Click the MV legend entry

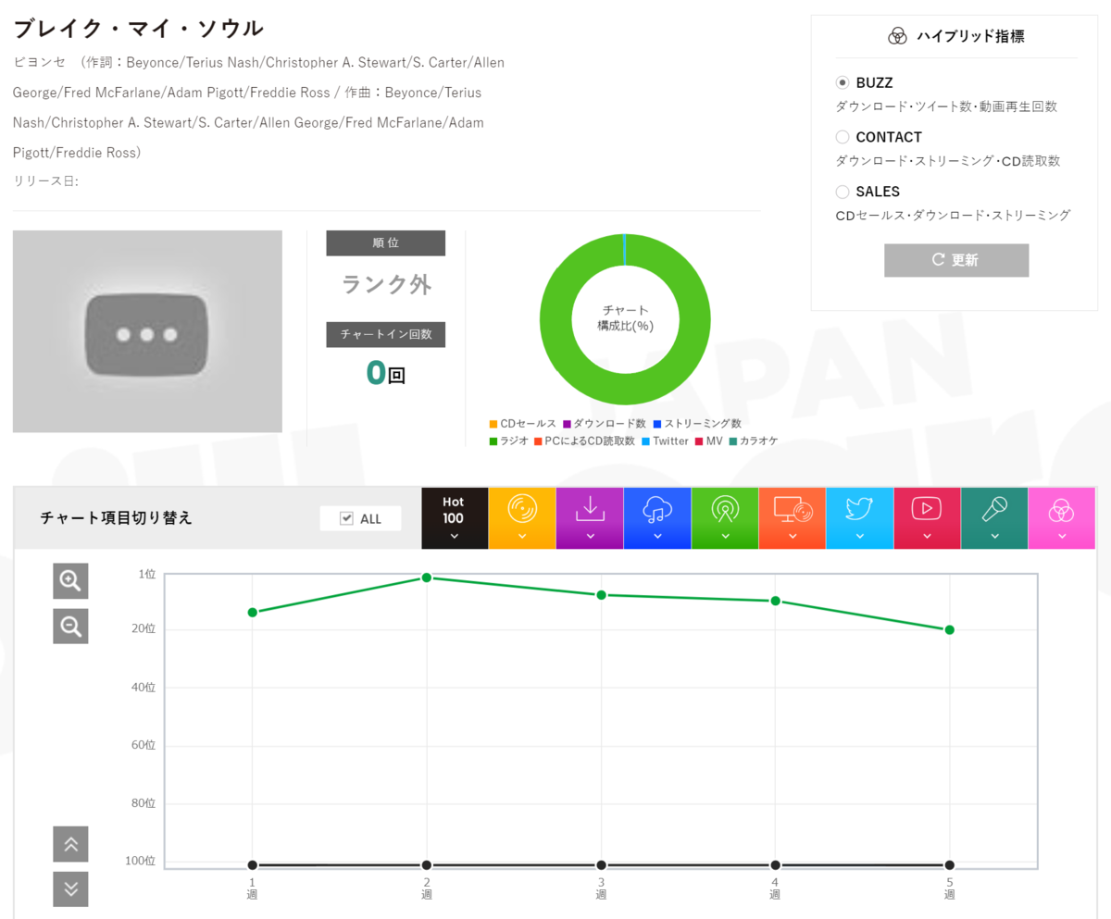708,441
